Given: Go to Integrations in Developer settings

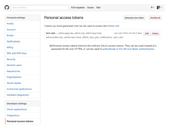Looking at the screenshot, I should coord(23,116).
